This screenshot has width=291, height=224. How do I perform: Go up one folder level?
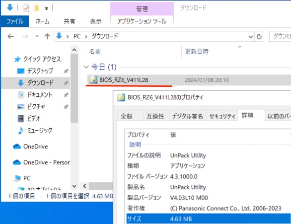47,36
